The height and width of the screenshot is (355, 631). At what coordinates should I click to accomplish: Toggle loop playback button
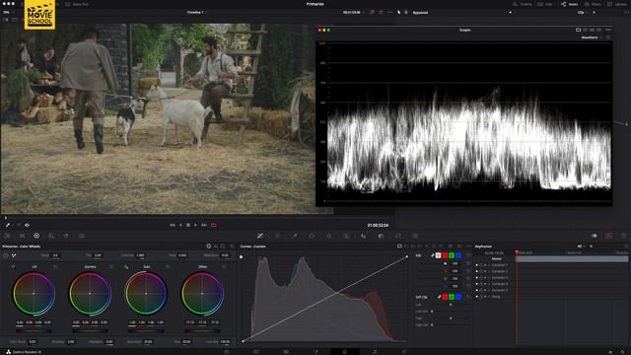(x=214, y=225)
